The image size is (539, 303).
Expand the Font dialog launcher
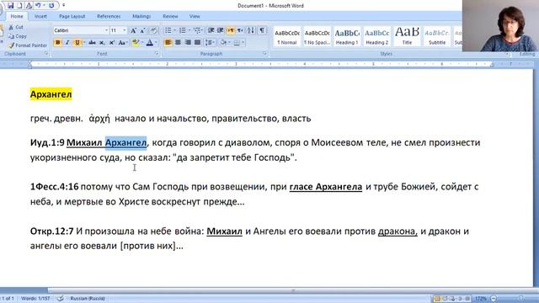157,54
